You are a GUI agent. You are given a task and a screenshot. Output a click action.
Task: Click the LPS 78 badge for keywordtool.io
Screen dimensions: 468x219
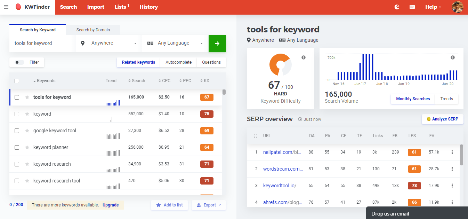click(414, 186)
